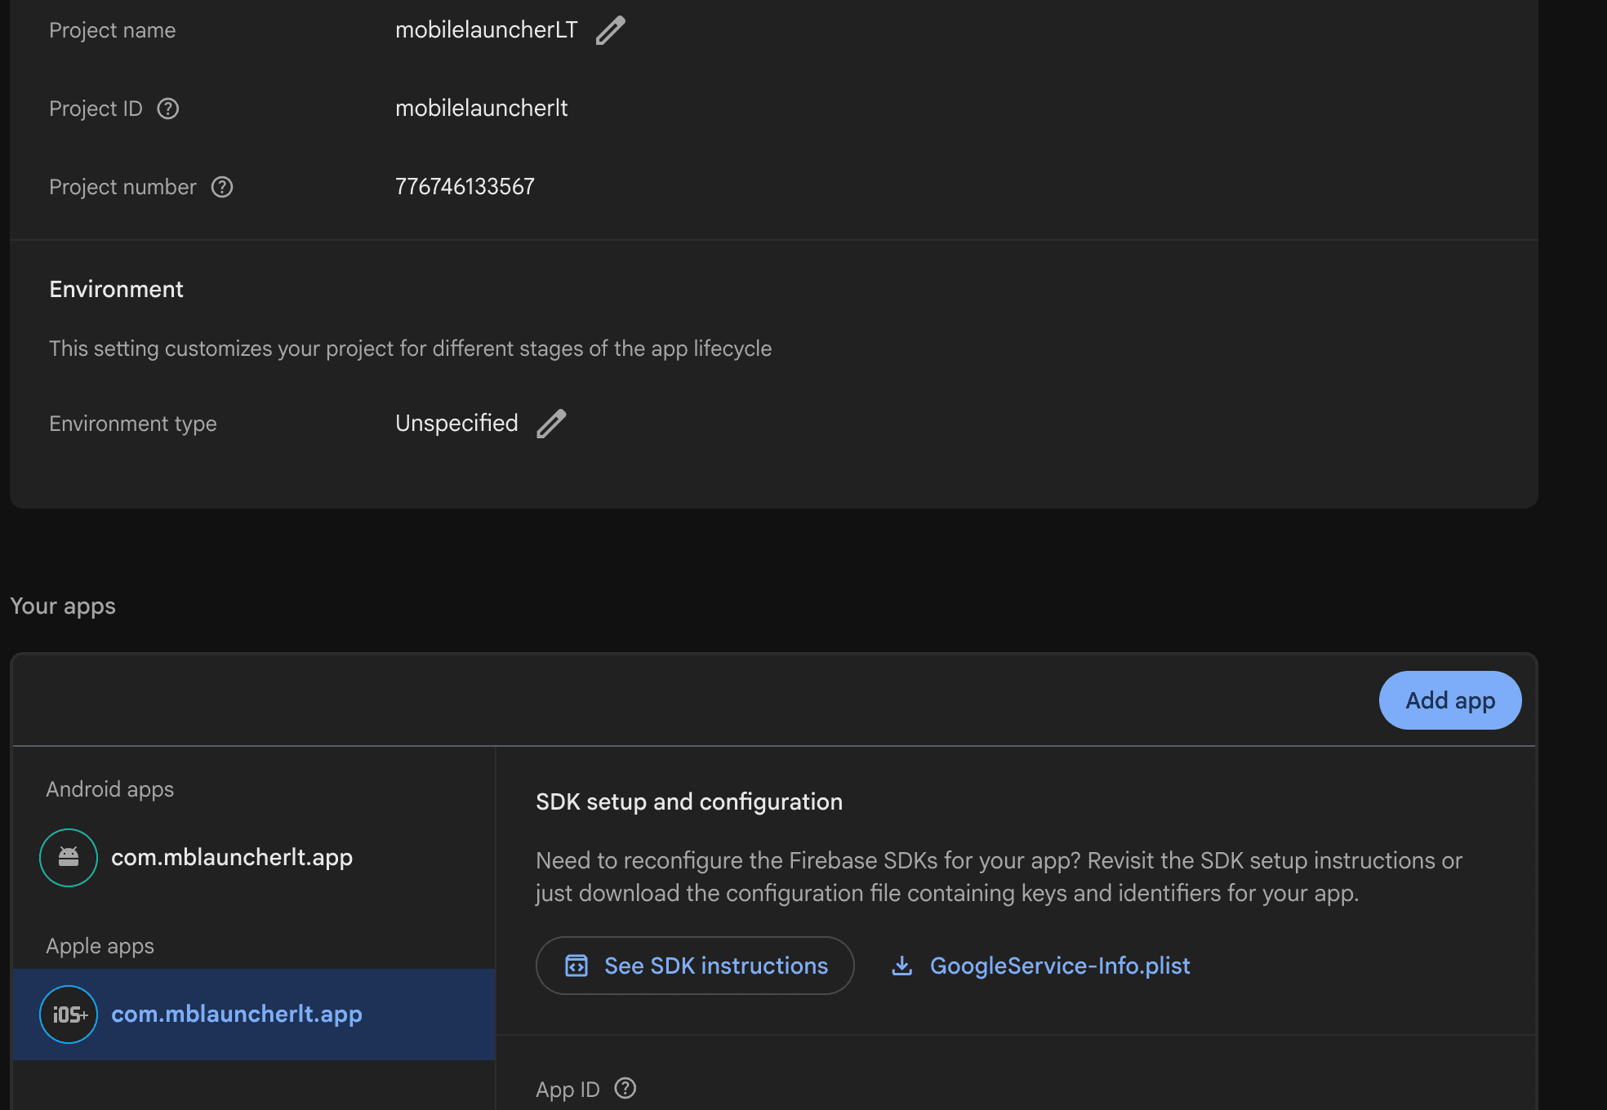Click the Project ID value mobilelauncherlt
The width and height of the screenshot is (1607, 1110).
pos(482,109)
